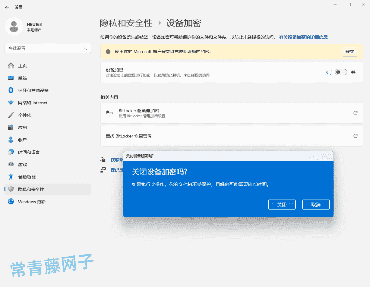370x287 pixels.
Task: Click the 提供反馈 link
Action: click(117, 170)
